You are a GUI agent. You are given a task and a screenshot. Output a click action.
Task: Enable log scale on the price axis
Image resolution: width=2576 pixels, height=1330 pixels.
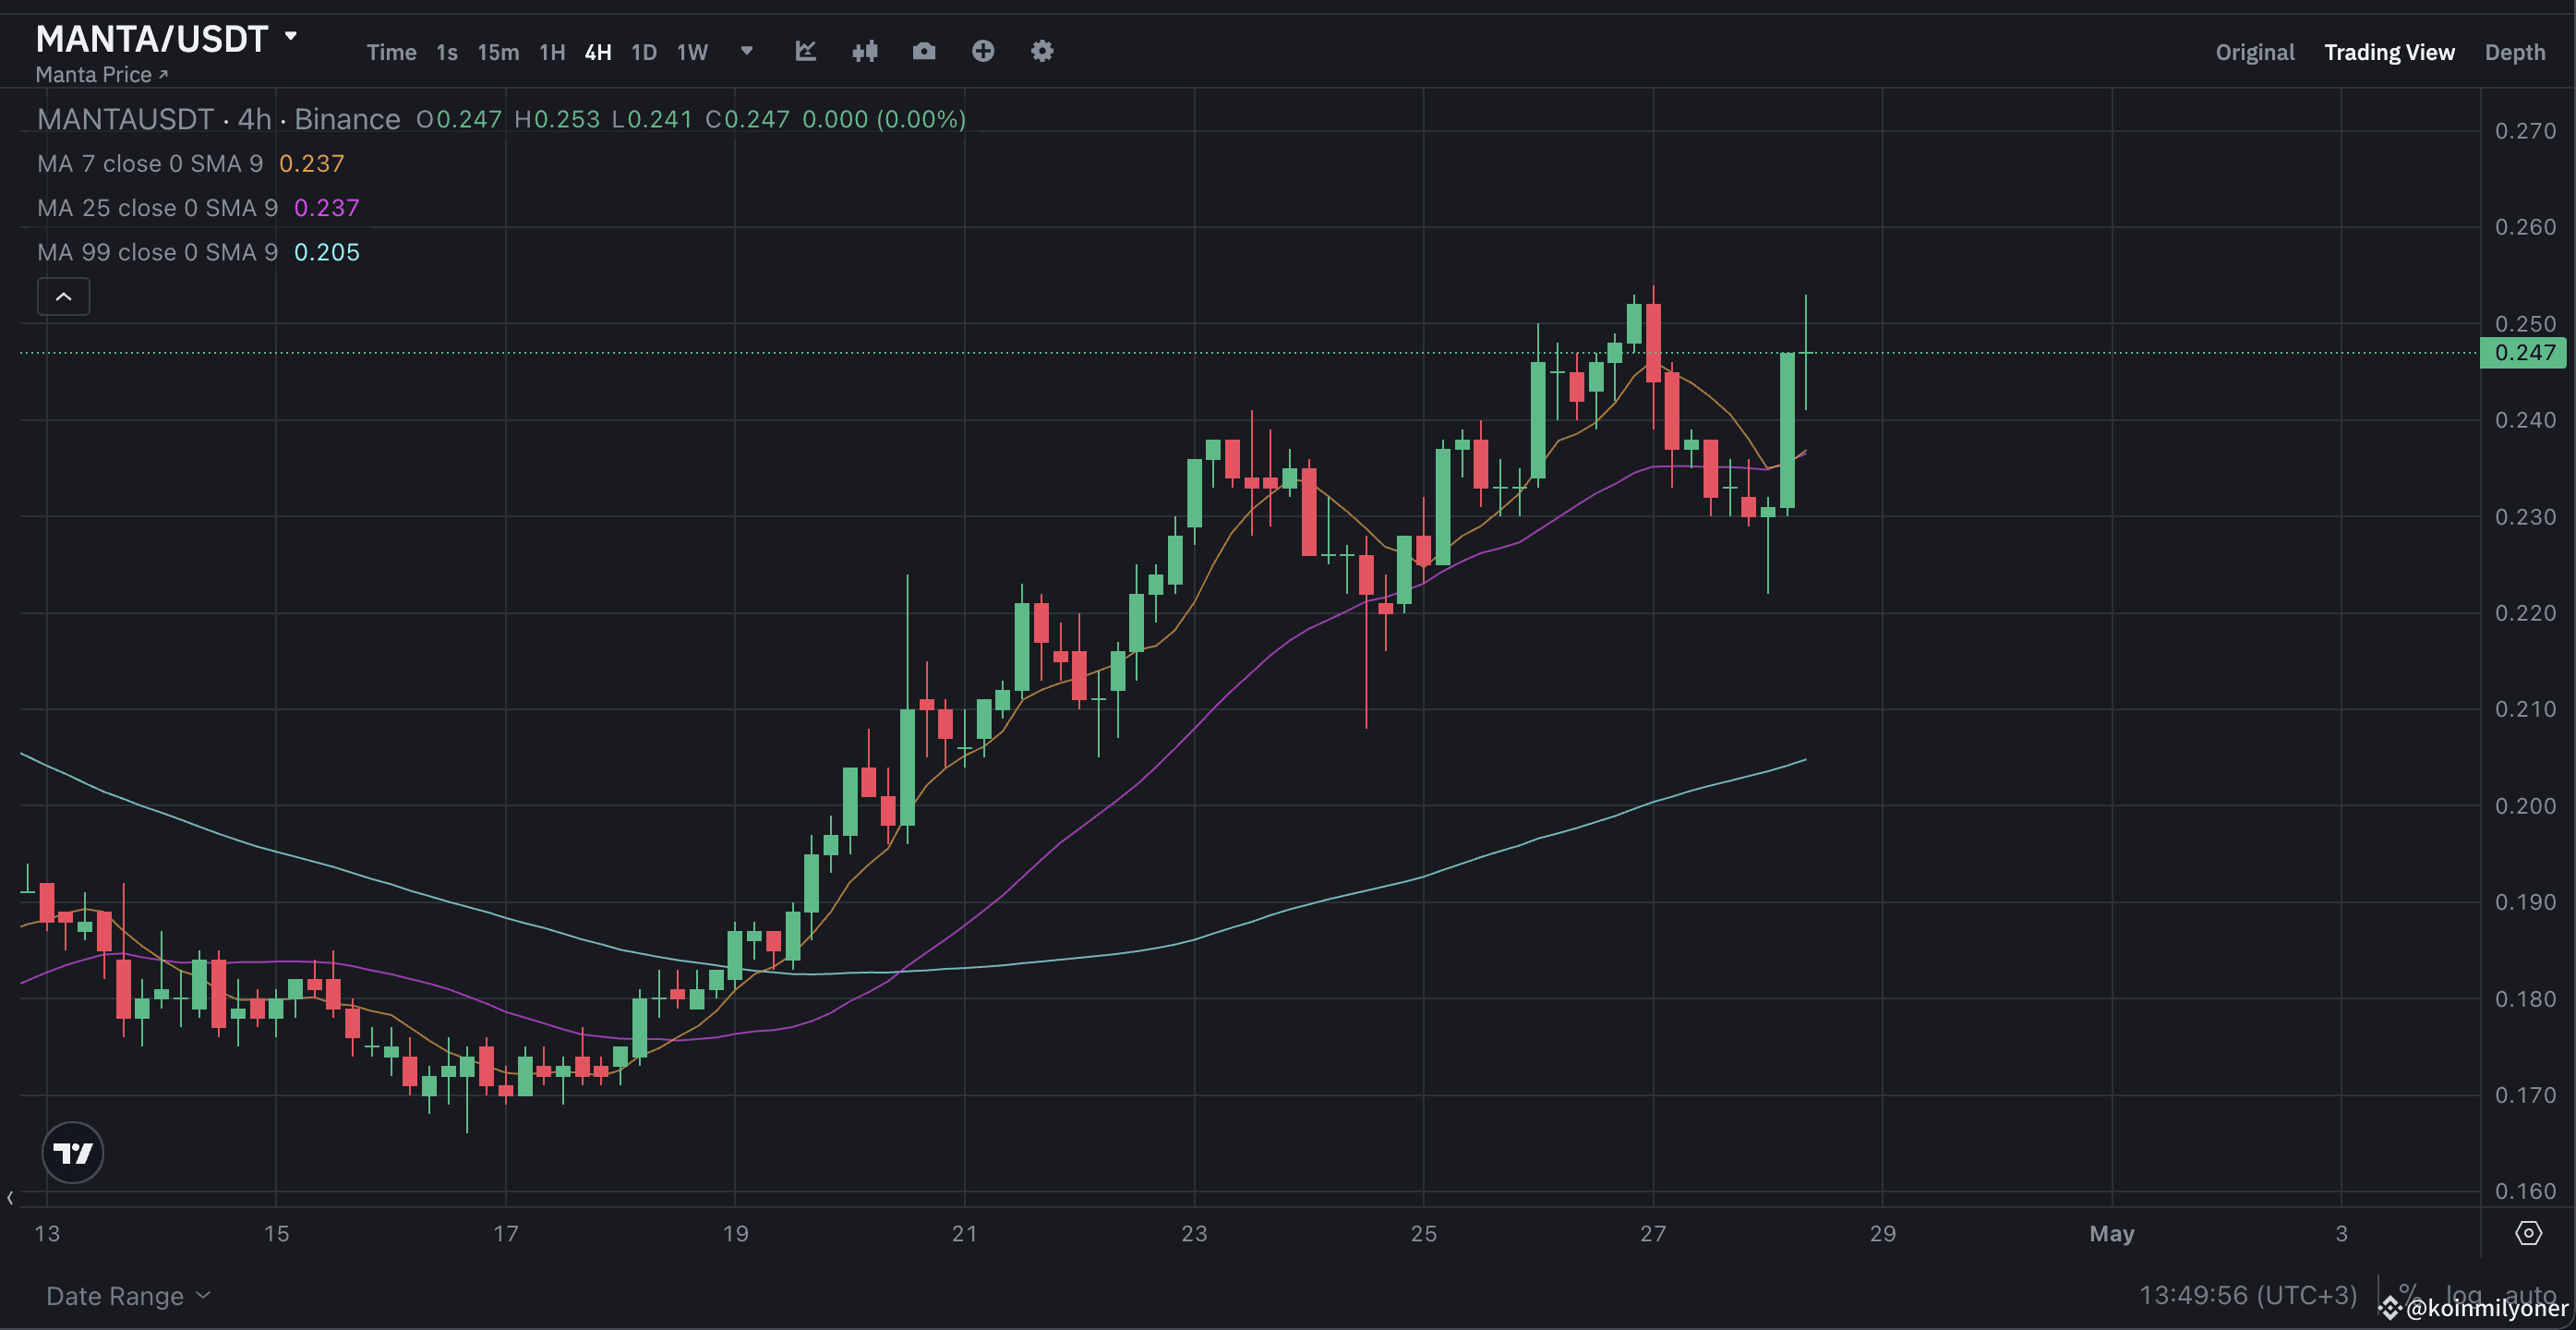tap(2464, 1295)
